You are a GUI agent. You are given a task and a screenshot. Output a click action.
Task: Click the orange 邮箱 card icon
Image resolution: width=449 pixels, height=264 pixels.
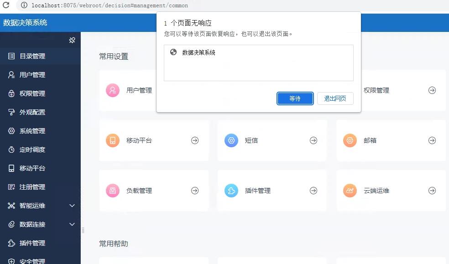pyautogui.click(x=350, y=140)
